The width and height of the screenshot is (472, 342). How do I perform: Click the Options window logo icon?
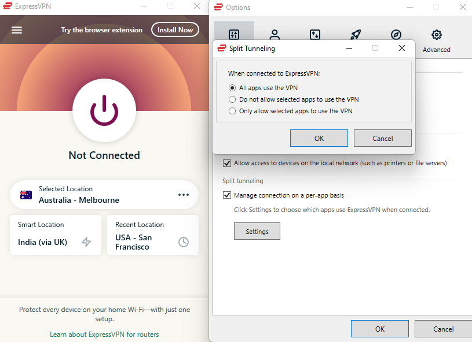pos(218,7)
